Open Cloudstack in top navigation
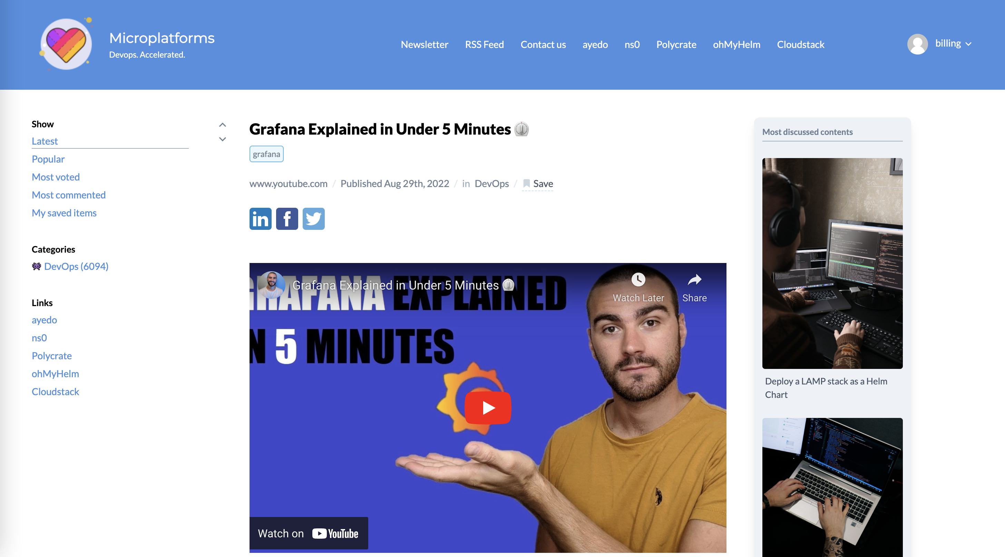Viewport: 1005px width, 557px height. (x=801, y=45)
